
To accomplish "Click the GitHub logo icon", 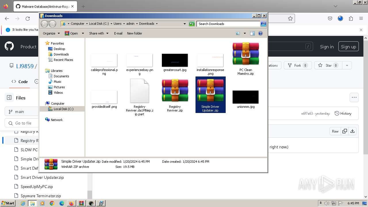I will pos(9,46).
